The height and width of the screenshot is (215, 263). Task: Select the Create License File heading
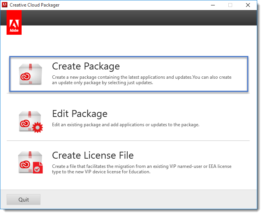pos(93,155)
